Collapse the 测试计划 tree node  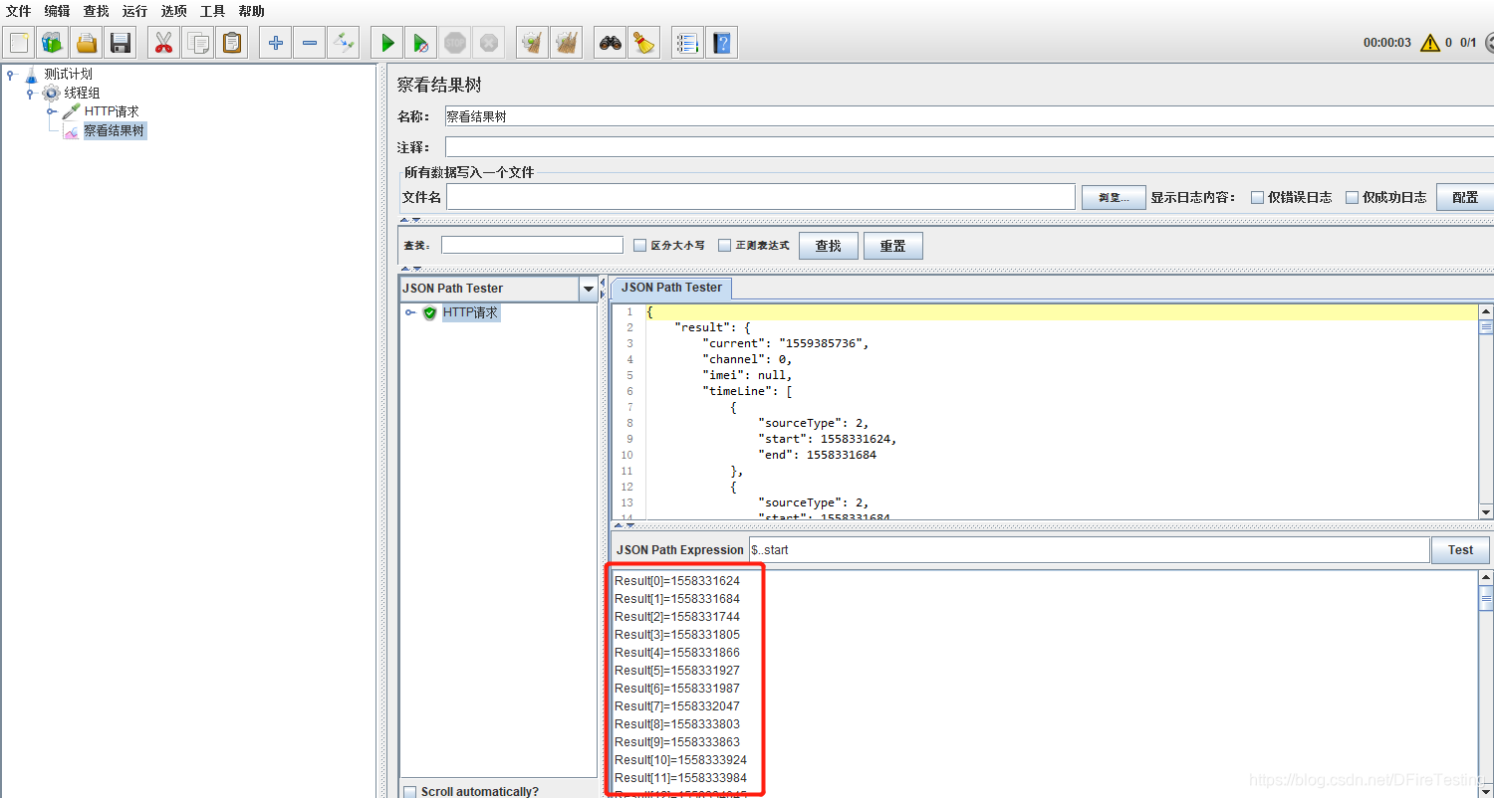12,75
